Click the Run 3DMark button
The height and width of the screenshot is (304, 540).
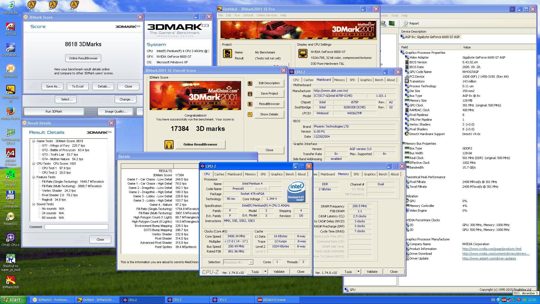tap(54, 111)
